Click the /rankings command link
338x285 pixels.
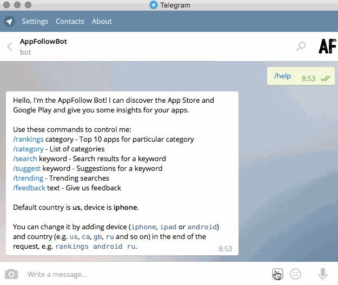[28, 139]
